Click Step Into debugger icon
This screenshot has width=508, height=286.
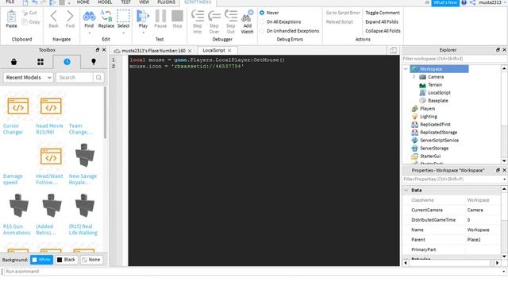(x=198, y=16)
